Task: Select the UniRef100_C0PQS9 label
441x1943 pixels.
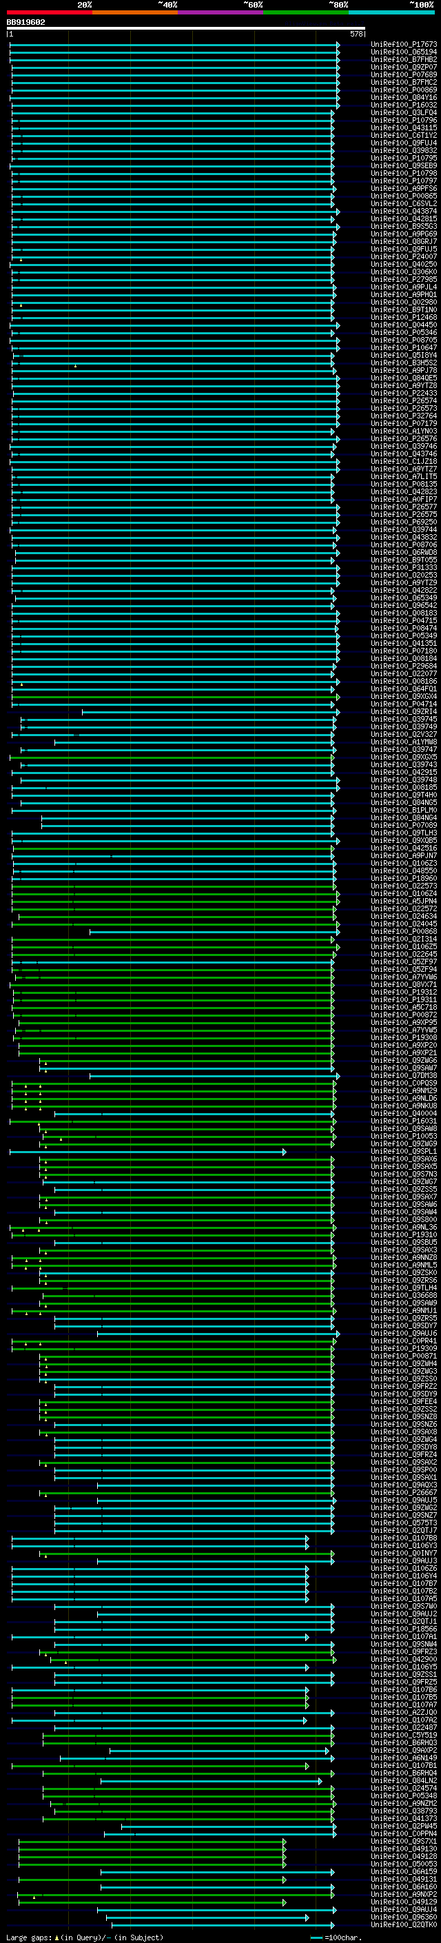Action: coord(404,1083)
